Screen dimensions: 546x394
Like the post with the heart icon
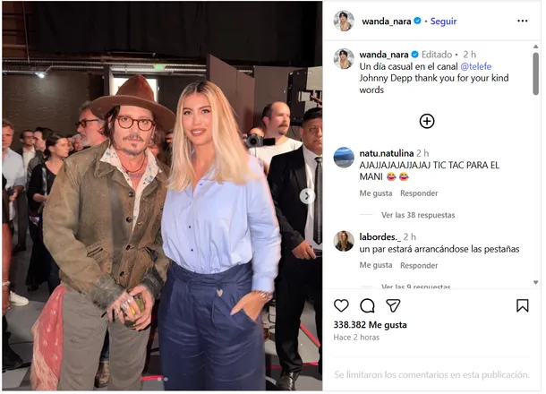pos(341,305)
